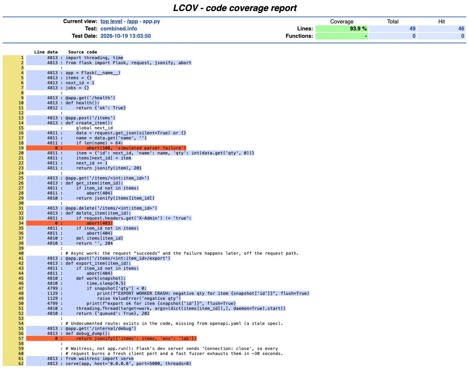Select the "time.sleep(0.5)" source line
Viewport: 469px width, 371px height.
pos(106,283)
